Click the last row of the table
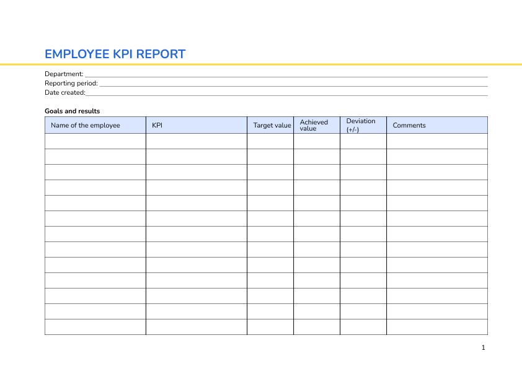522x369 pixels. pos(267,327)
